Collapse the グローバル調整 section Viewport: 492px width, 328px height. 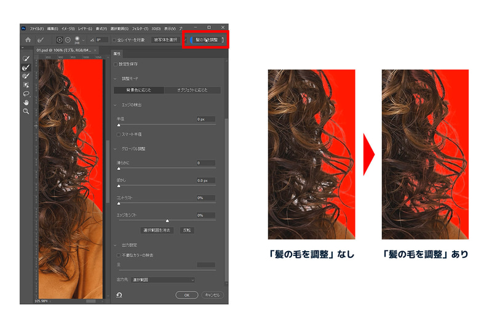(x=115, y=149)
